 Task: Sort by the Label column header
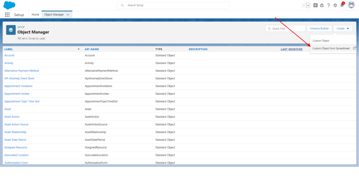point(9,49)
